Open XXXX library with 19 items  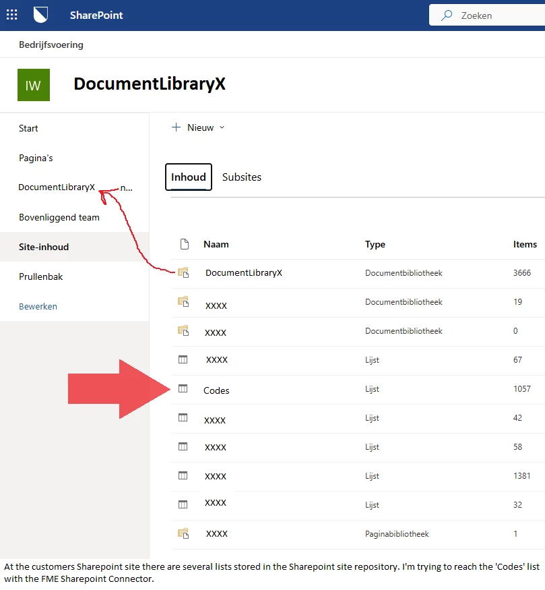click(216, 305)
